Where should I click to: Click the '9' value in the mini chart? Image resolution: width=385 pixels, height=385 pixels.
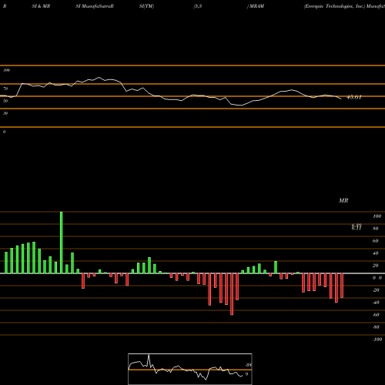click(246, 374)
